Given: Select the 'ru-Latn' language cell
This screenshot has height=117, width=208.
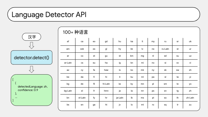Looking at the screenshot, I should click(x=165, y=49).
